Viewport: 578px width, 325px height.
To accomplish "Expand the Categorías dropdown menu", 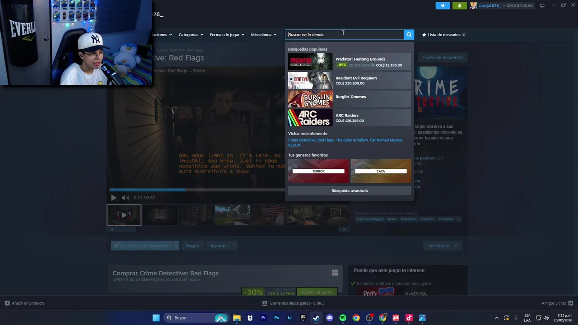I will [191, 35].
